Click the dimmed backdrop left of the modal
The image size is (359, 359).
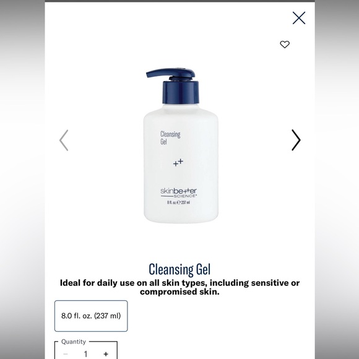(x=22, y=179)
